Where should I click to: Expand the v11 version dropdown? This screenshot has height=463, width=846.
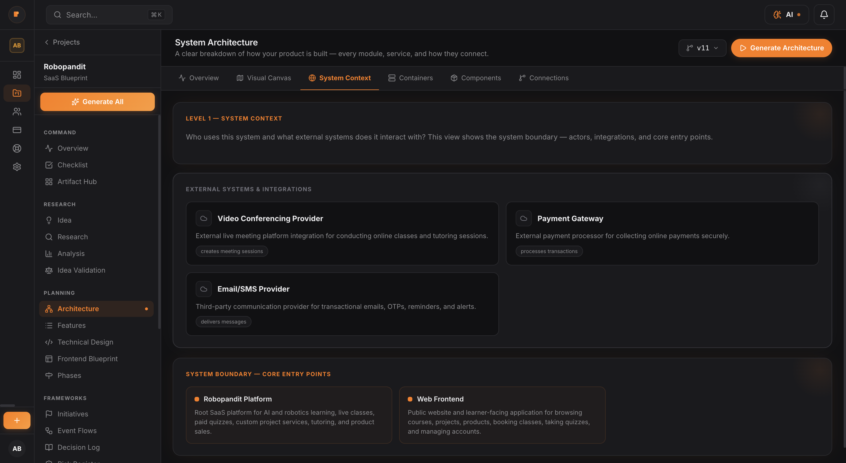click(x=702, y=48)
